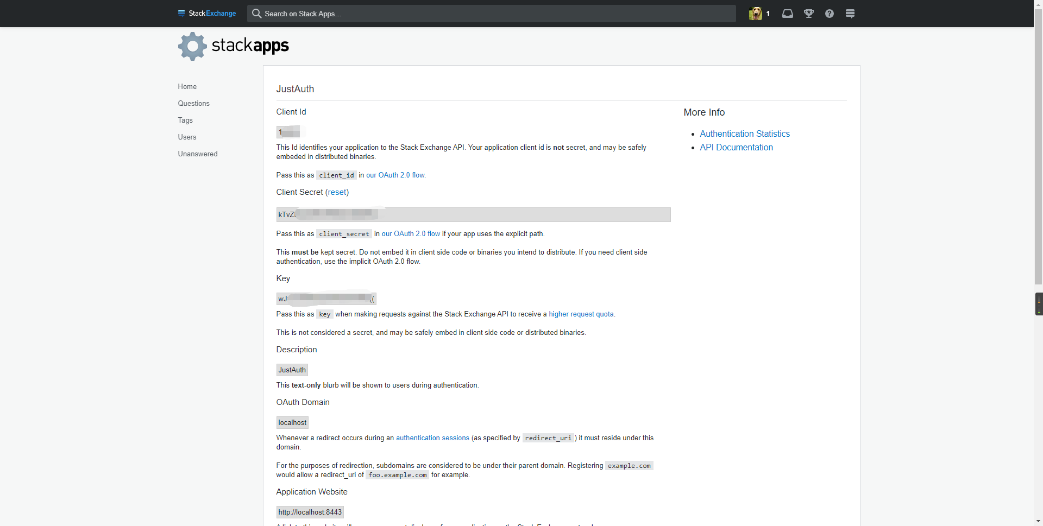Open Questions in sidebar
Image resolution: width=1043 pixels, height=526 pixels.
tap(193, 103)
